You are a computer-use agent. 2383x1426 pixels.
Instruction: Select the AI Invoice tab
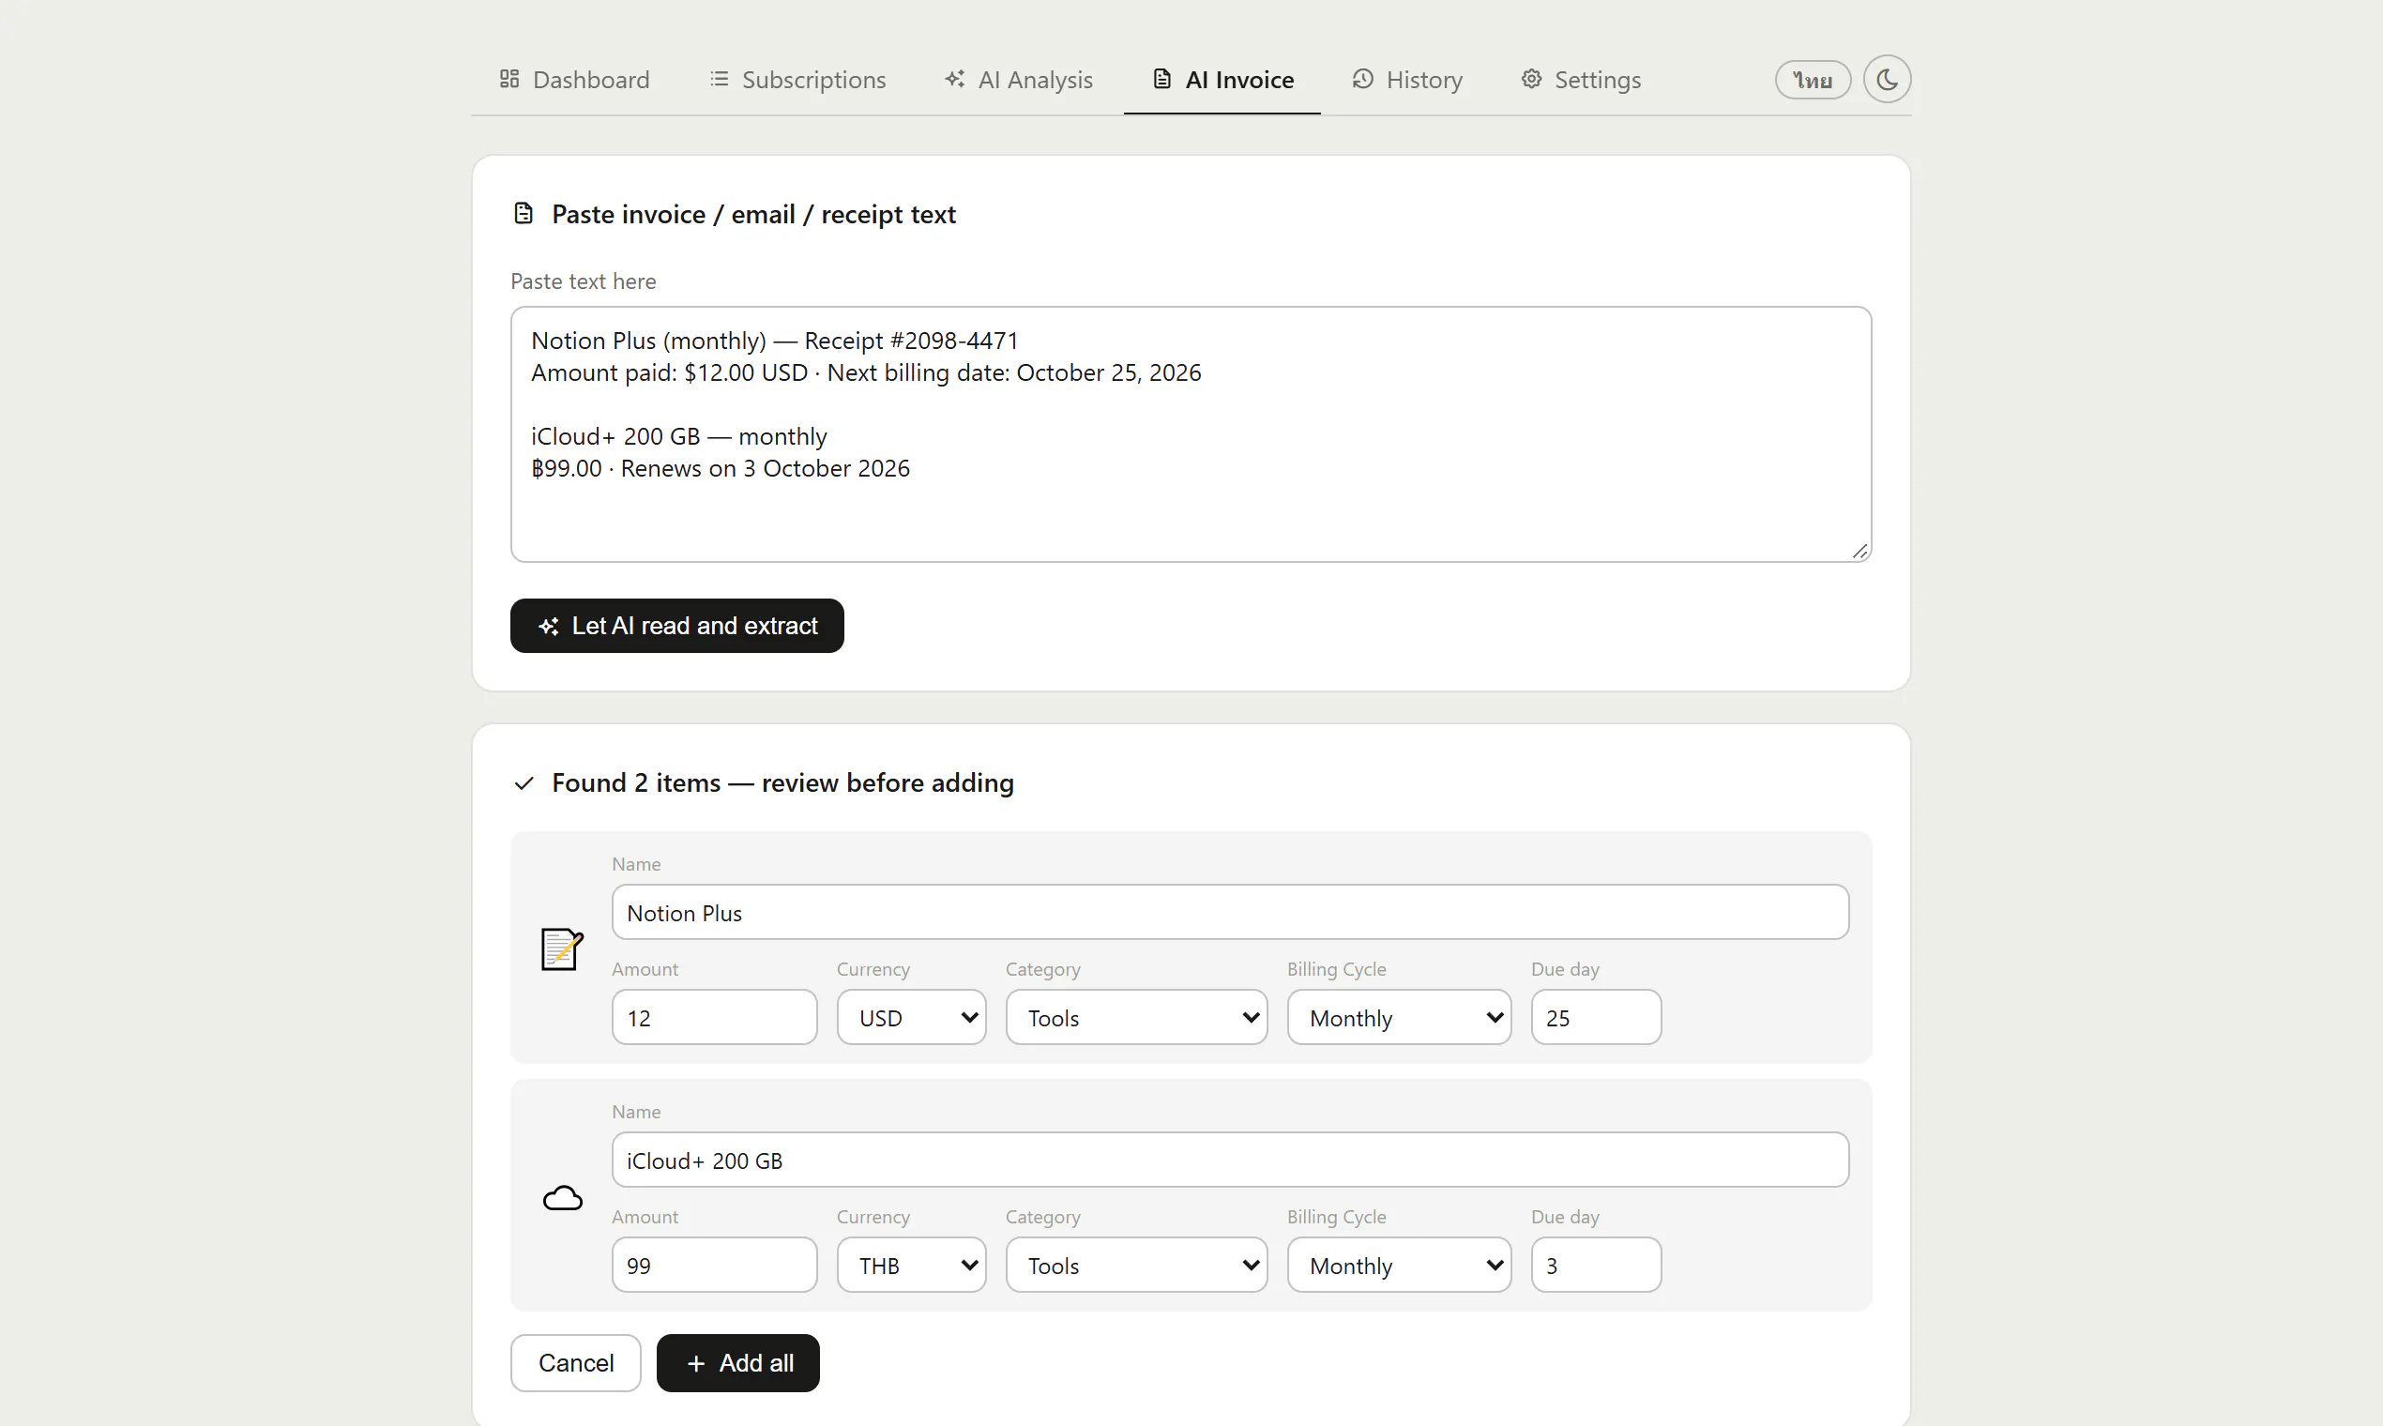1222,80
